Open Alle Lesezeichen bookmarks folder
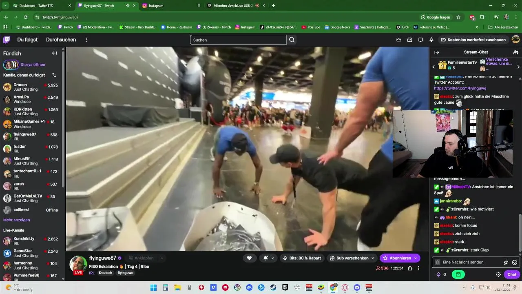The height and width of the screenshot is (294, 522). [503, 27]
